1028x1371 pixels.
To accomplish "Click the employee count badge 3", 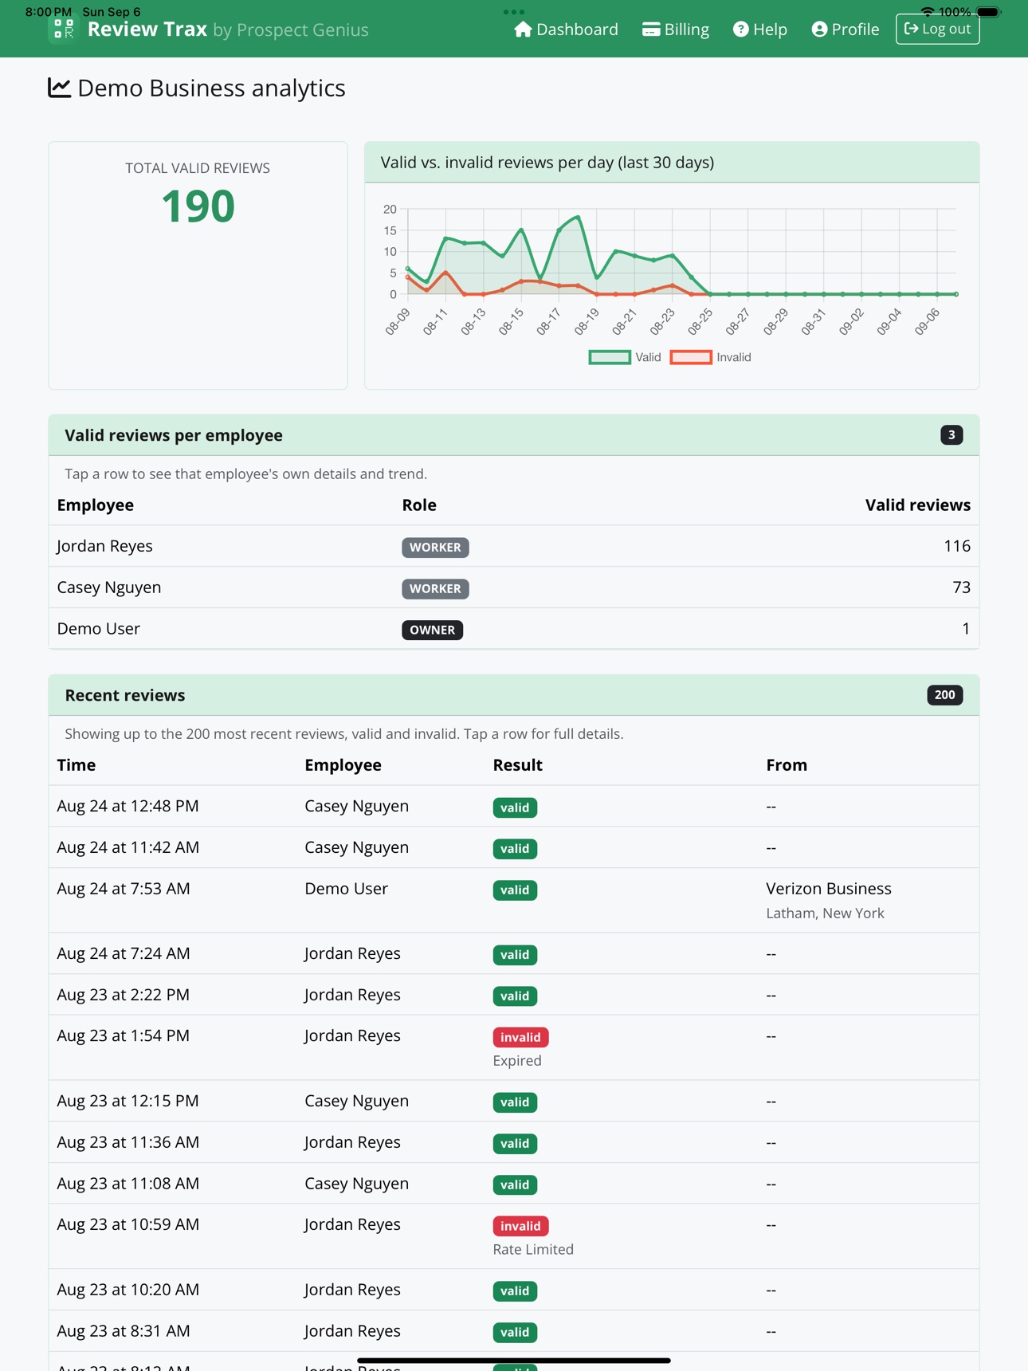I will tap(951, 435).
